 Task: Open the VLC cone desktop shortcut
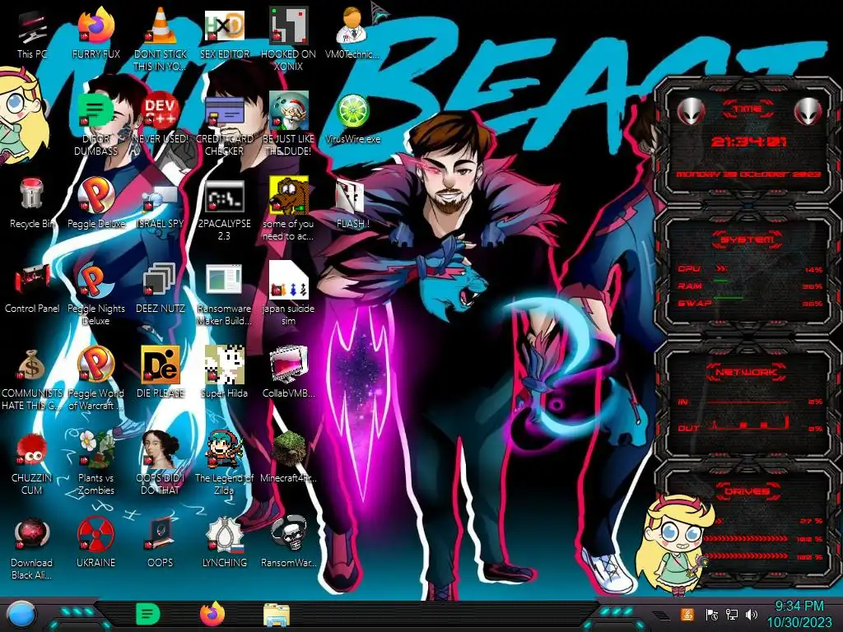pos(161,38)
